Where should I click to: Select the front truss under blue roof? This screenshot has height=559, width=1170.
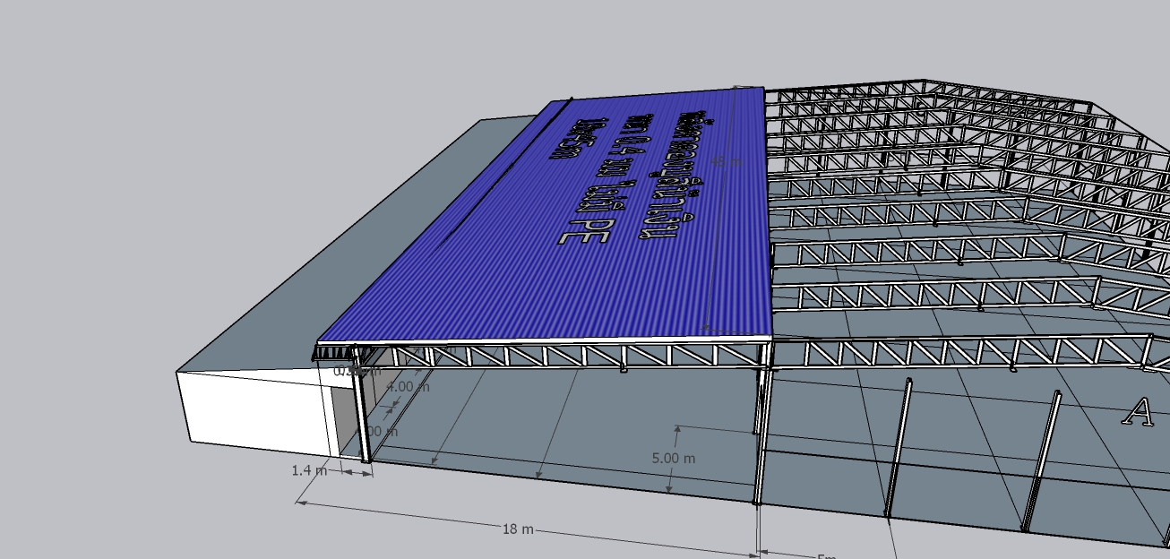[555, 355]
